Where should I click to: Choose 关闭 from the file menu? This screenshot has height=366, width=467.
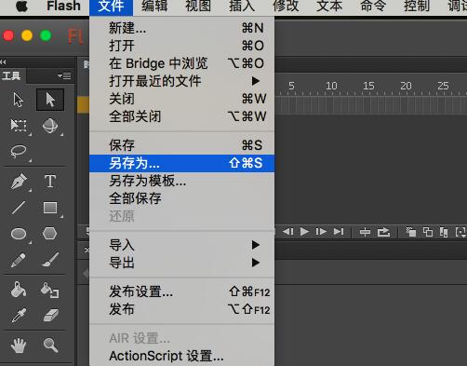click(181, 99)
